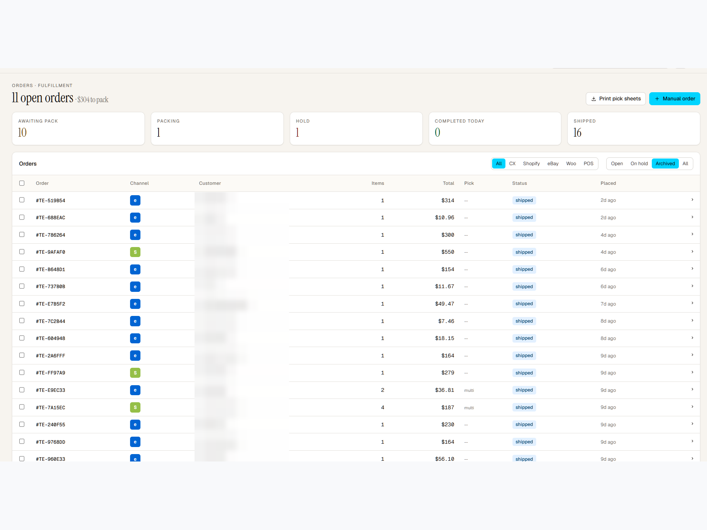Select the Archived status filter
Image resolution: width=707 pixels, height=530 pixels.
click(665, 164)
